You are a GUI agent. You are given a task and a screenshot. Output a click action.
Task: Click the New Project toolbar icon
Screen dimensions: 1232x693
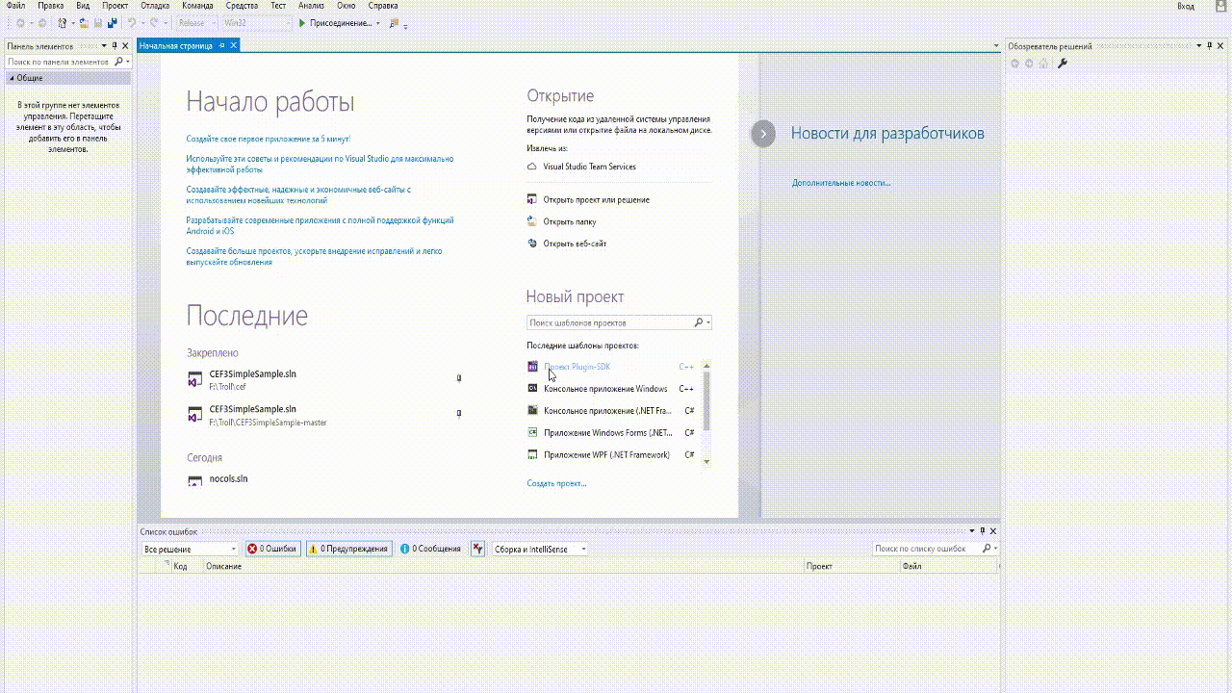tap(63, 23)
